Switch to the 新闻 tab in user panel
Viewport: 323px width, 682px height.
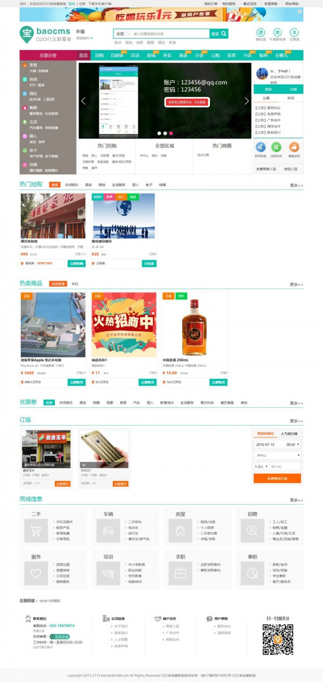coord(291,98)
